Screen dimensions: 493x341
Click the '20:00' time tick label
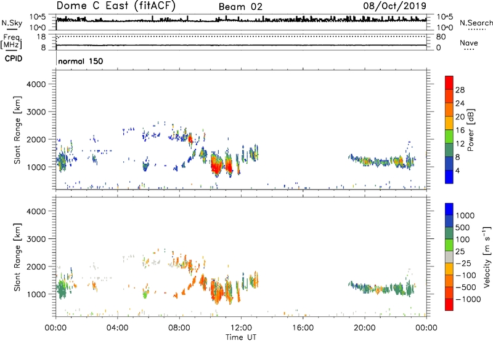[364, 328]
